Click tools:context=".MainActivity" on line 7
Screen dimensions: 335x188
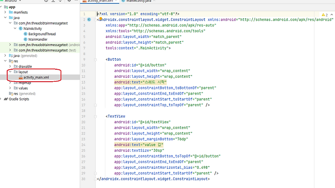138,48
